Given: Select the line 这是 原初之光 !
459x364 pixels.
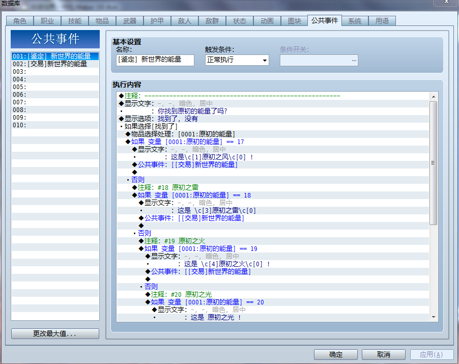Looking at the screenshot, I should click(x=273, y=317).
